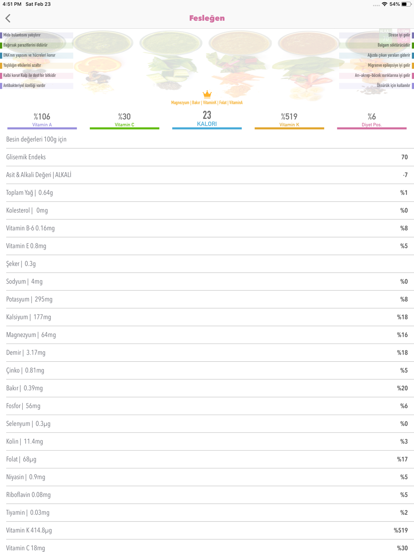Viewport: 414px width, 552px height.
Task: Tap the Glisemik Endeks row
Action: pos(207,157)
